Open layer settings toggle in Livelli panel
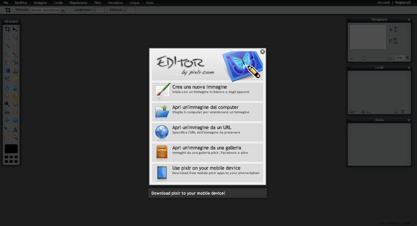Viewport: 417px width, 226px height. (353, 112)
